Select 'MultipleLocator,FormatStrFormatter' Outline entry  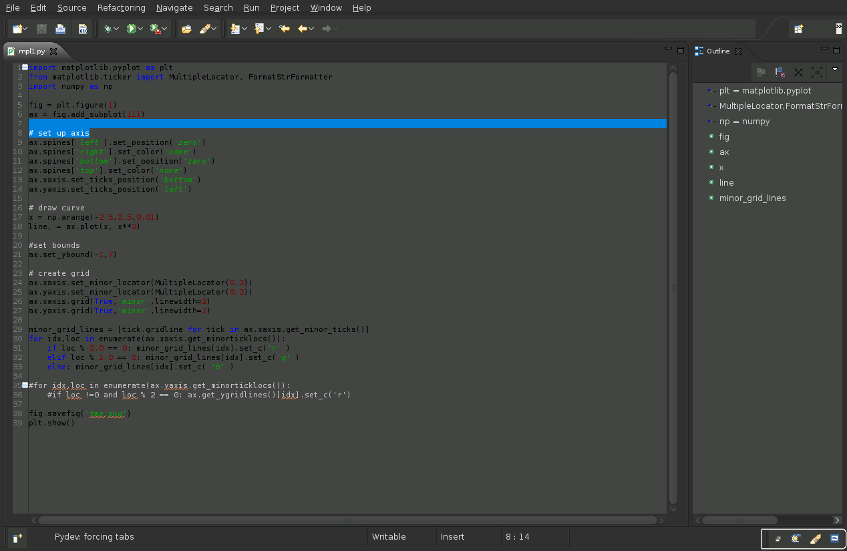tap(780, 106)
